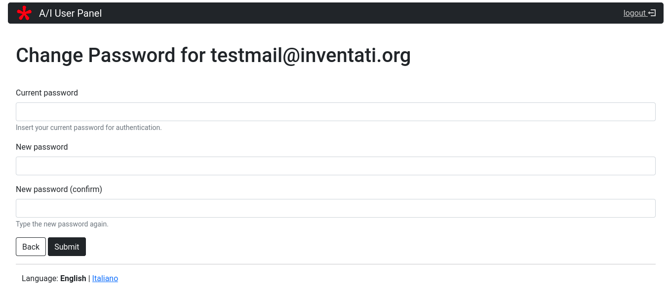Select the New password (confirm) input box
The width and height of the screenshot is (669, 290).
(x=336, y=208)
